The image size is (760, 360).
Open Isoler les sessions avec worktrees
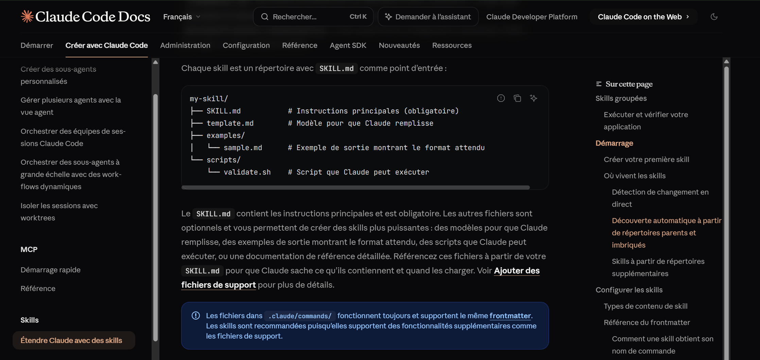(59, 212)
